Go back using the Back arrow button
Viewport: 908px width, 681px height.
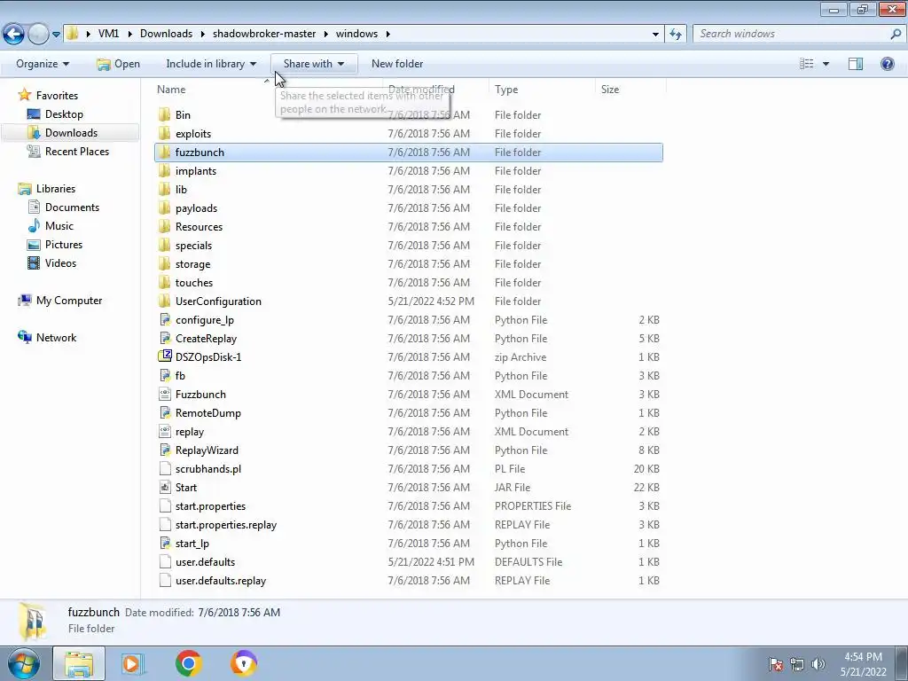pyautogui.click(x=14, y=34)
